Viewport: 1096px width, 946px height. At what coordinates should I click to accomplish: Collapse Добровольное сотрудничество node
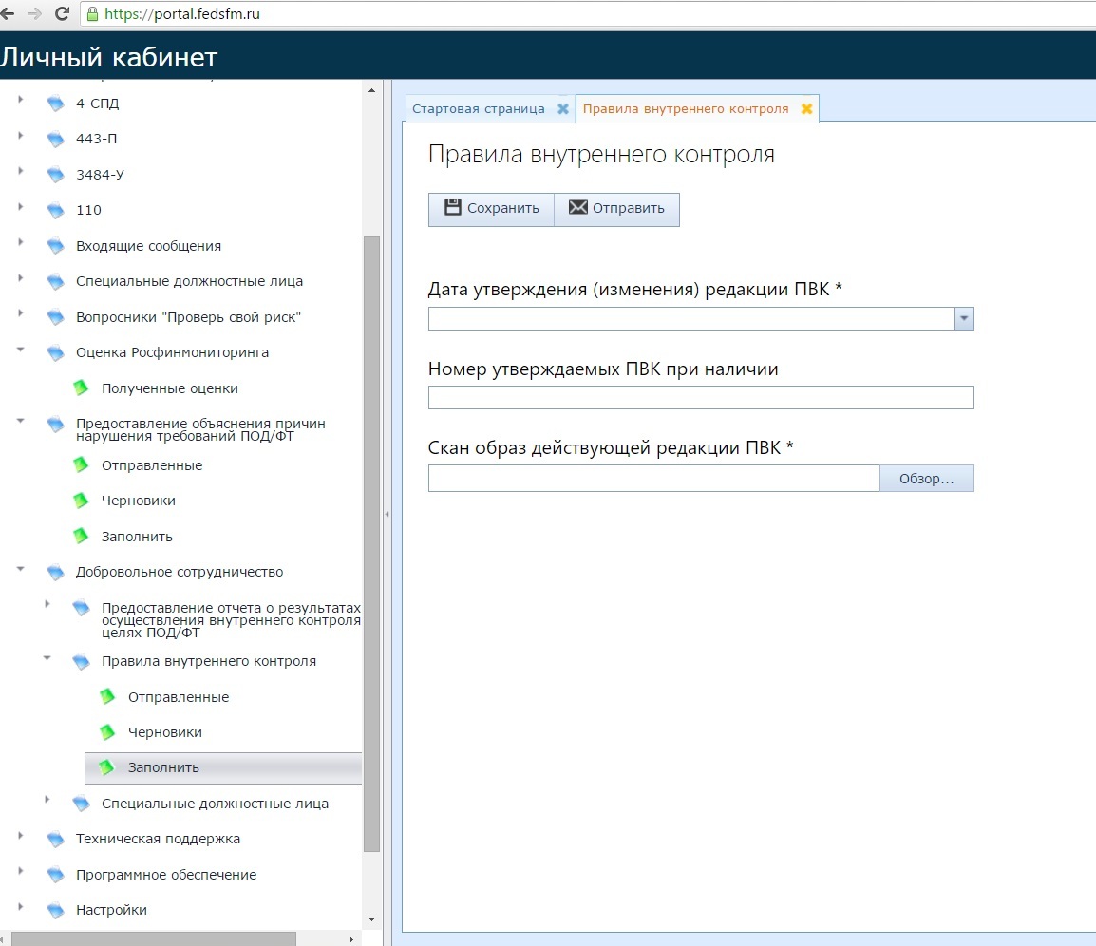(20, 569)
